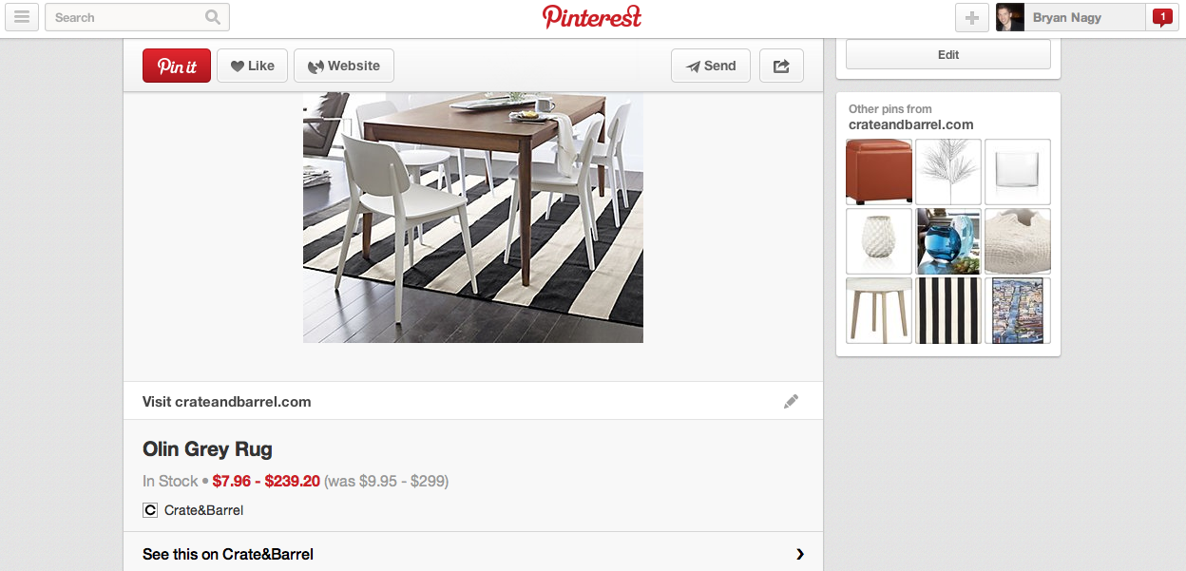Open the Bryan Nagy profile menu
The height and width of the screenshot is (571, 1186).
coord(1069,17)
